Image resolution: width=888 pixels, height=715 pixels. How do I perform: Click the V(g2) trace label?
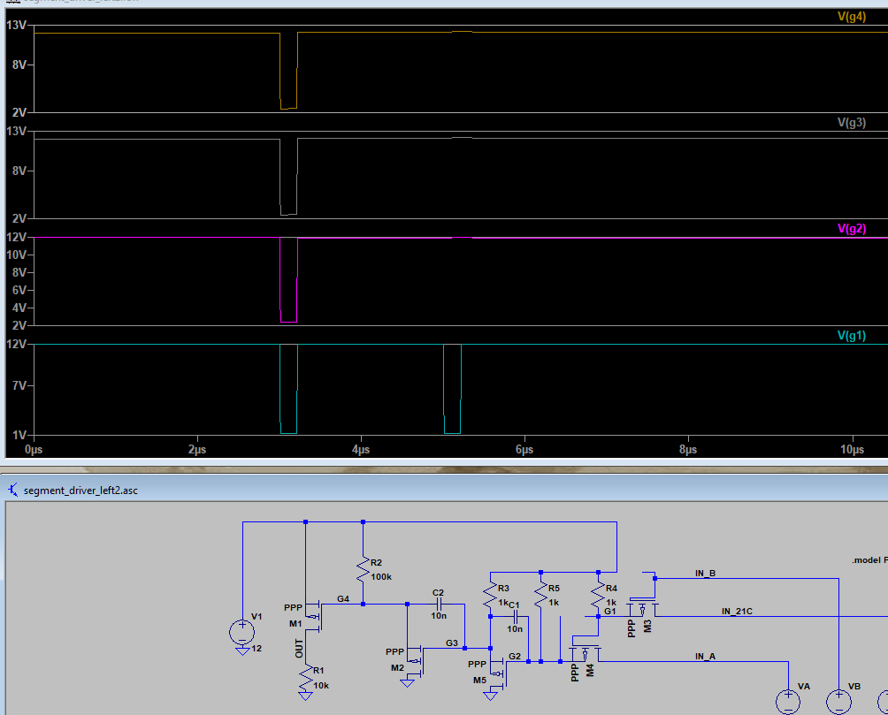pyautogui.click(x=851, y=229)
